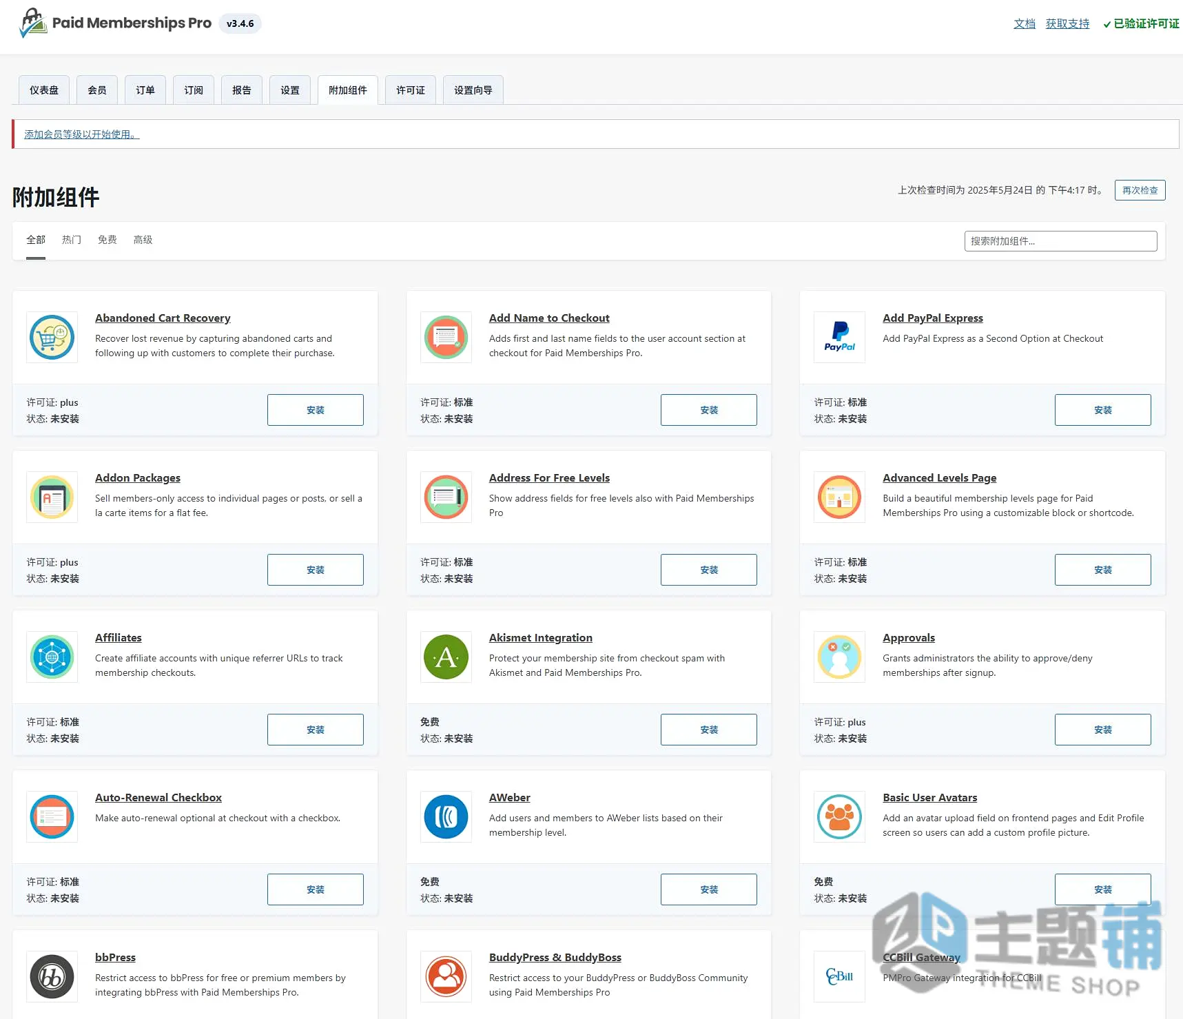Click the Add Name to Checkout icon
The height and width of the screenshot is (1019, 1183).
[x=446, y=337]
